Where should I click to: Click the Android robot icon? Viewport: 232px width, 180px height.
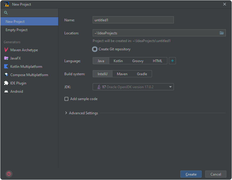[6, 91]
